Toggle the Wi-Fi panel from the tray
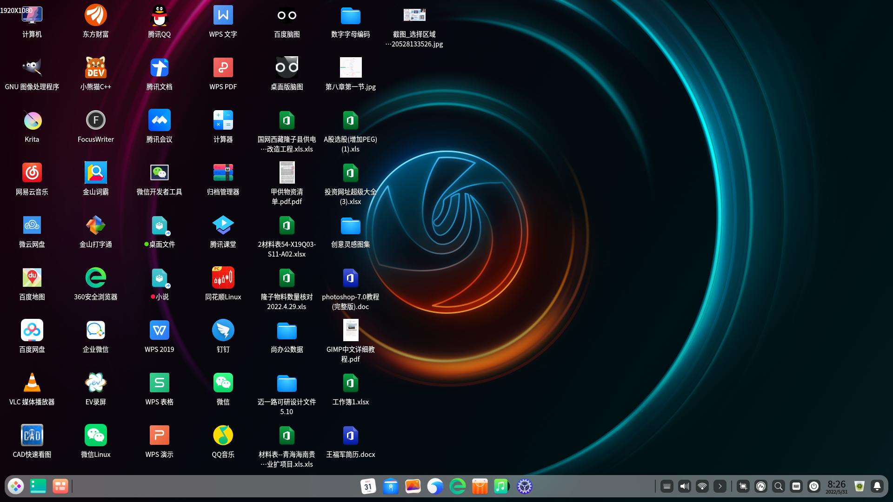 pos(702,486)
